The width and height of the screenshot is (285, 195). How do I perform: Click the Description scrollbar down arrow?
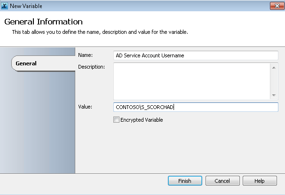pos(274,95)
